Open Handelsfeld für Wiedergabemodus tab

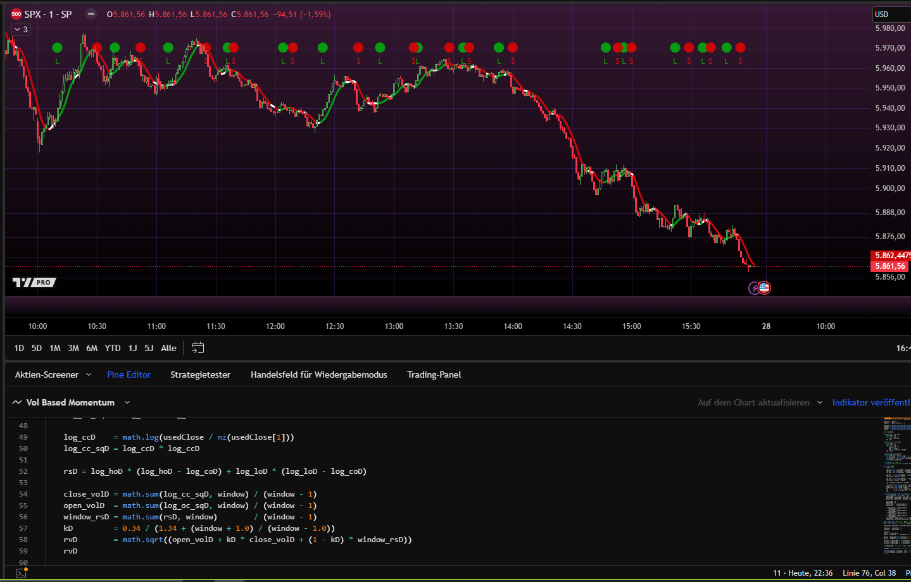pyautogui.click(x=318, y=375)
